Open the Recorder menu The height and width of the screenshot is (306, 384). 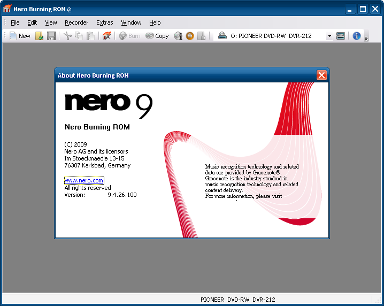pyautogui.click(x=76, y=22)
